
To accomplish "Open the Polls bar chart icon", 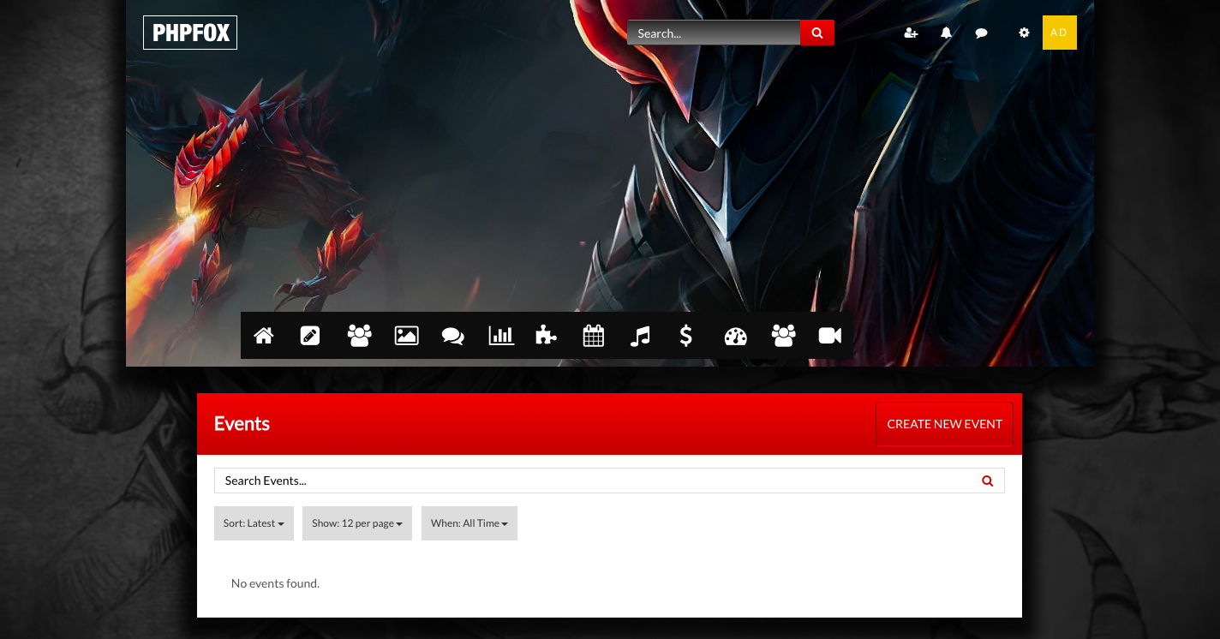I will tap(501, 336).
